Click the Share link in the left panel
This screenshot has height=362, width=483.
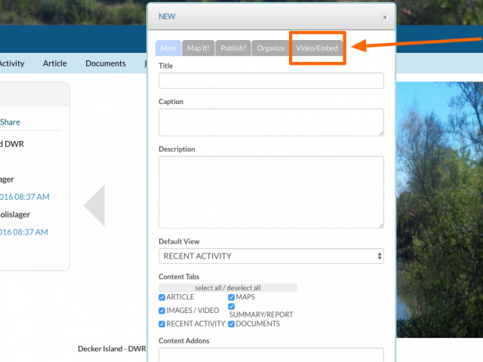point(11,122)
